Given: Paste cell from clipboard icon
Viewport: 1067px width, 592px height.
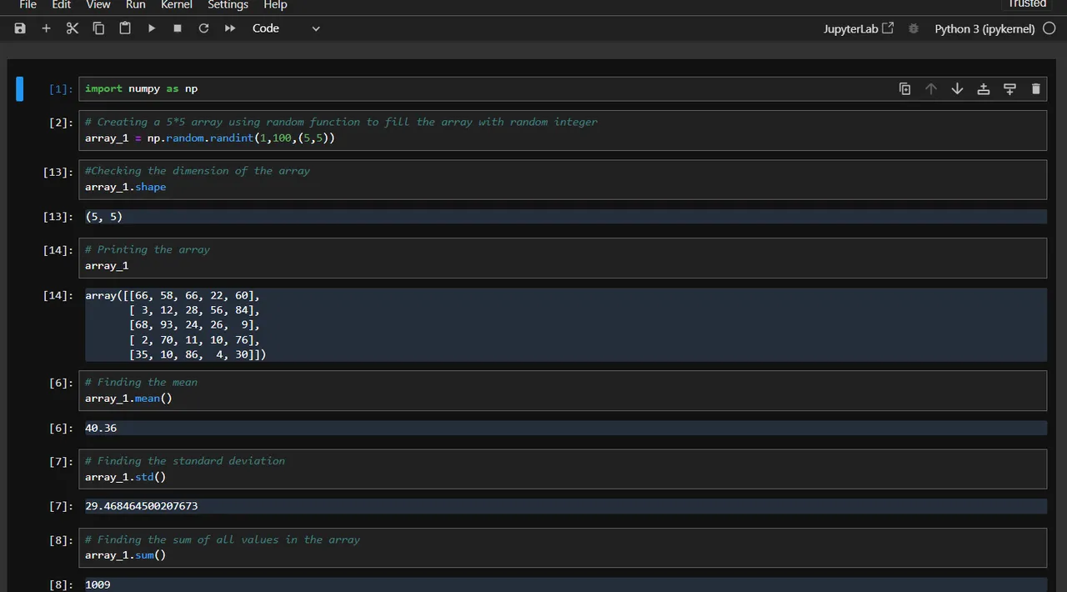Looking at the screenshot, I should (125, 28).
